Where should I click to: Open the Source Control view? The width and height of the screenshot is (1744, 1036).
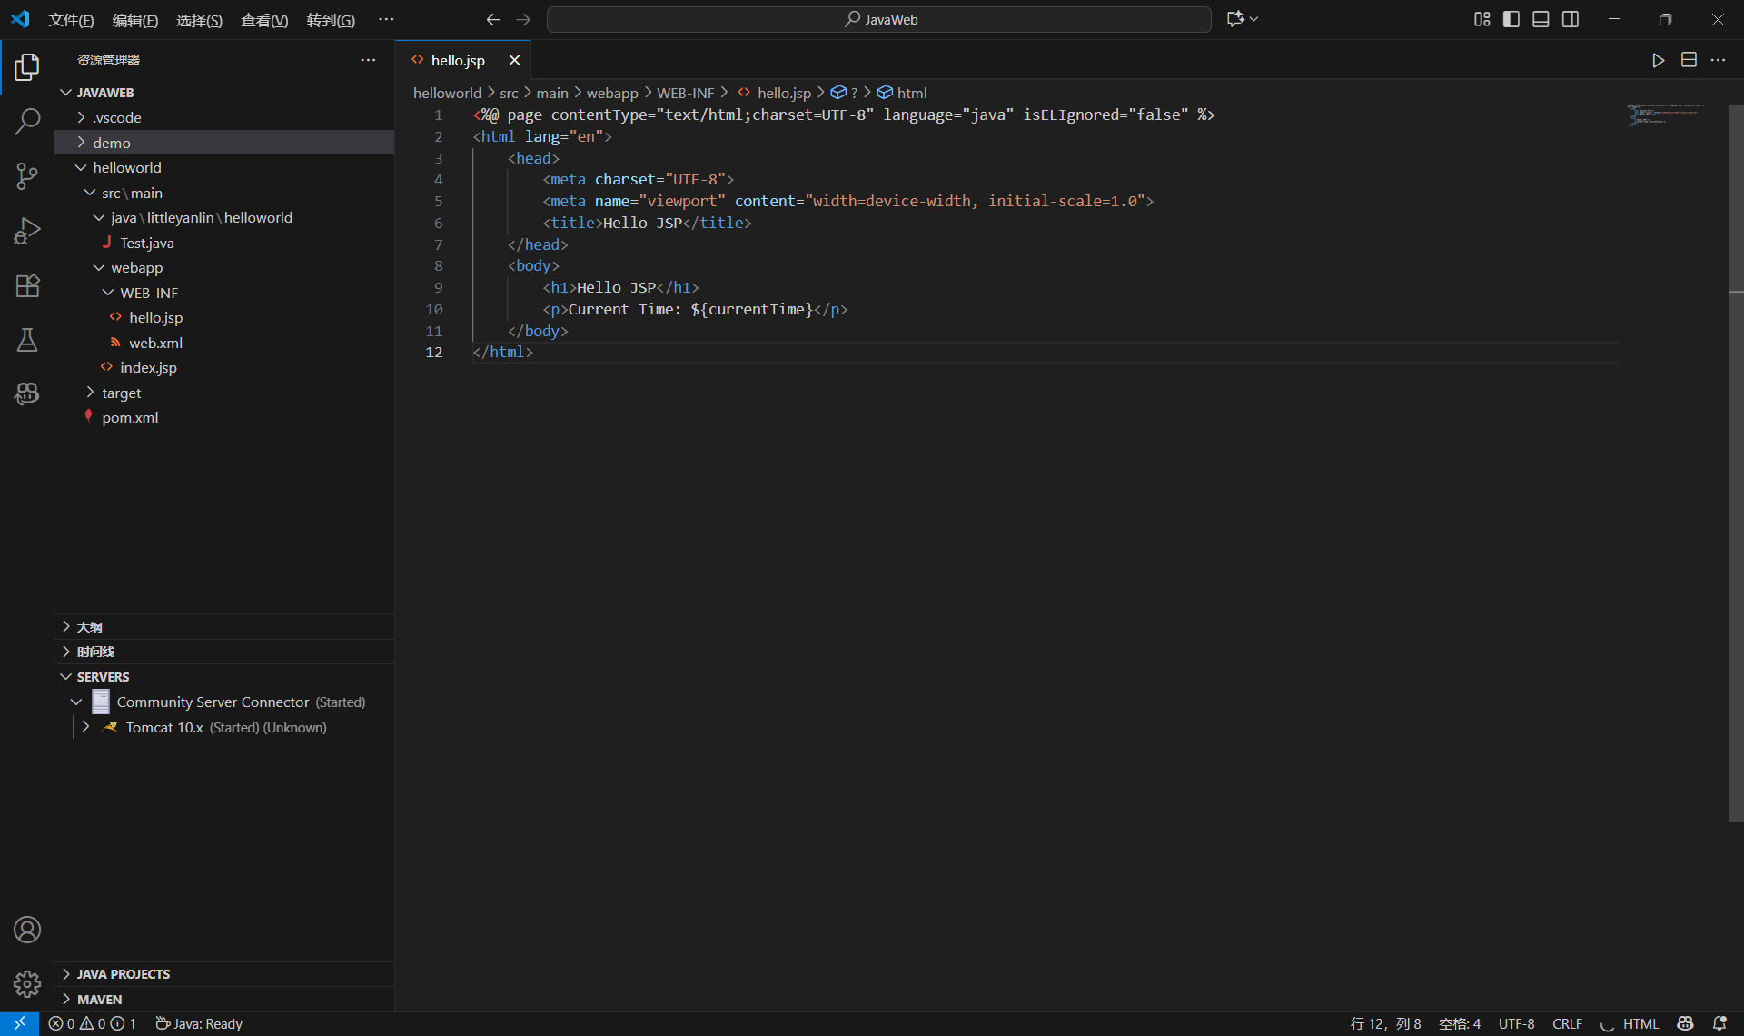pos(27,176)
